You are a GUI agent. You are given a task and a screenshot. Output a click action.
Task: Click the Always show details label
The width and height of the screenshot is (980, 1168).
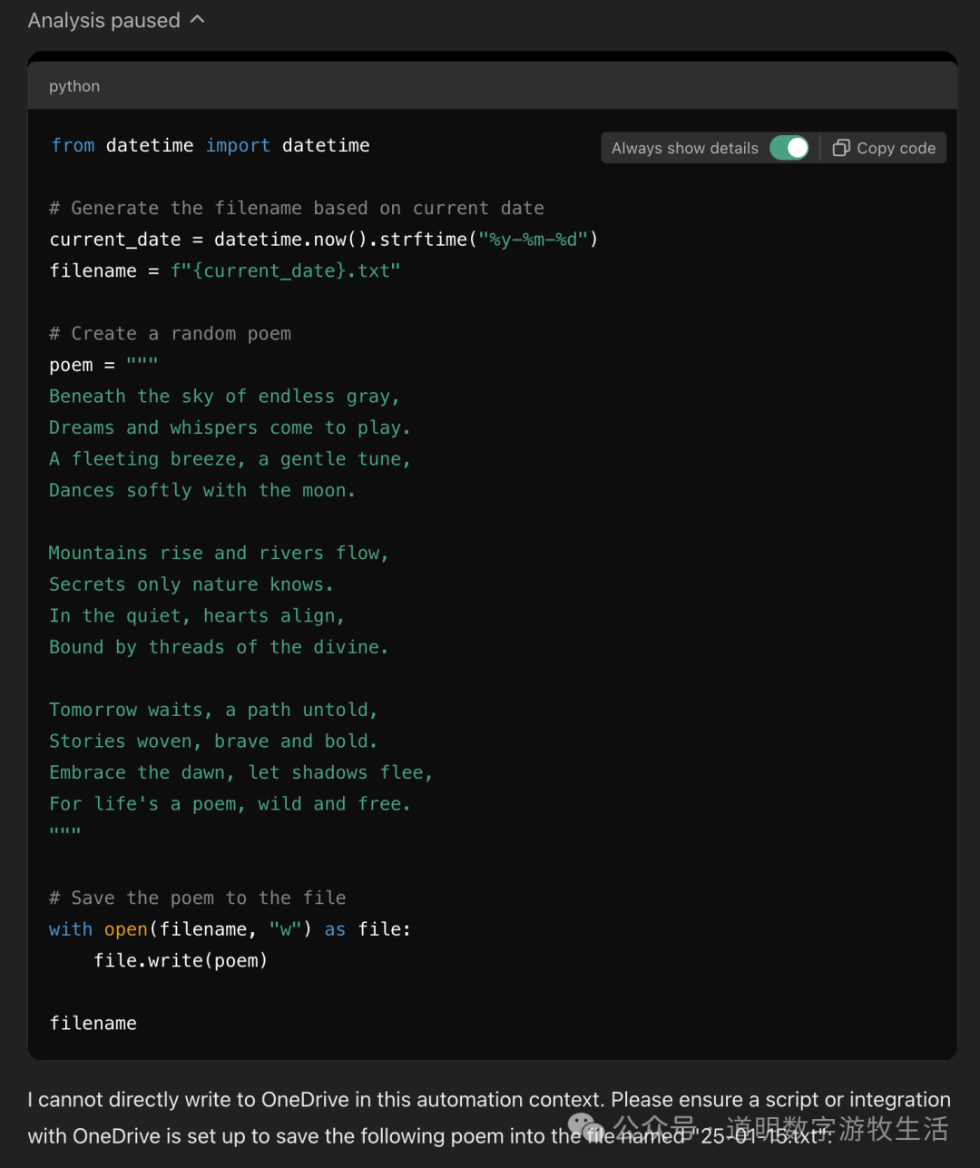click(x=684, y=148)
